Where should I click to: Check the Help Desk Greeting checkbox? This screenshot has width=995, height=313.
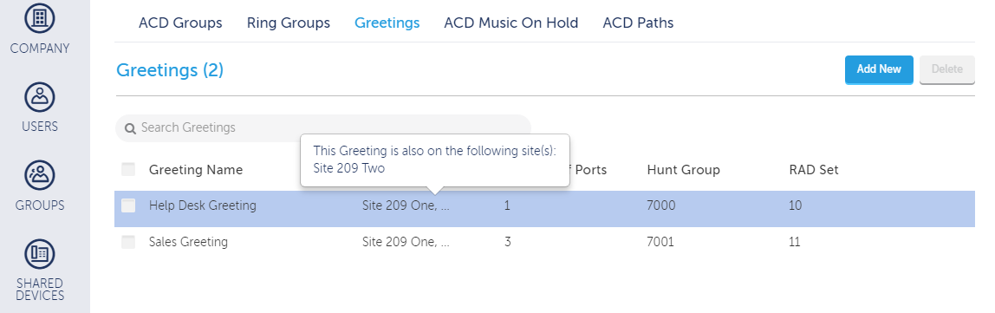[x=128, y=205]
